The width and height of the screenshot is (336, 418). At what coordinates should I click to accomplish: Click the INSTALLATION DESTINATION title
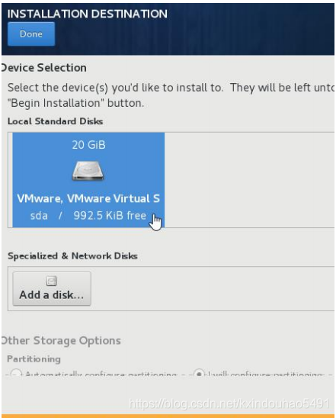(88, 14)
